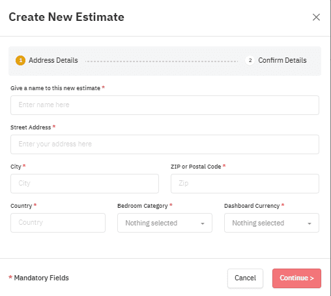The image size is (331, 296).
Task: Click the 'Create New Estimate' title
Action: [x=66, y=17]
